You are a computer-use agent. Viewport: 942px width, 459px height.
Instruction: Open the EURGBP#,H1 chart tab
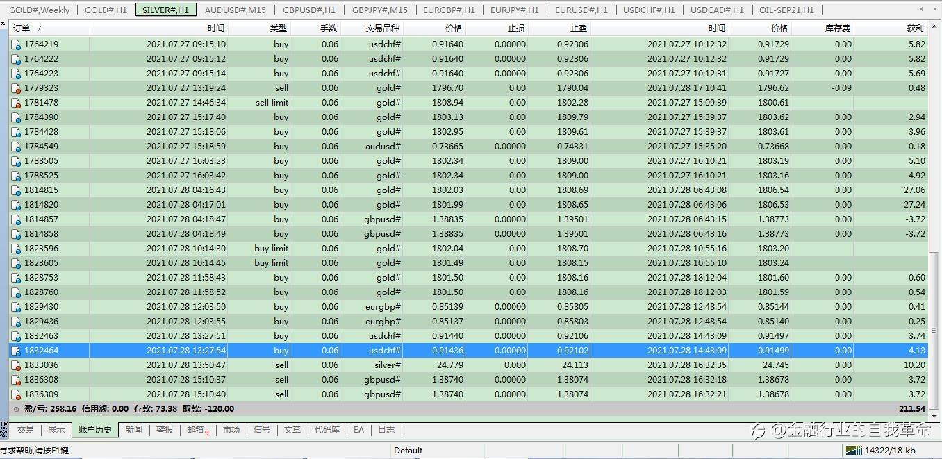[x=449, y=10]
